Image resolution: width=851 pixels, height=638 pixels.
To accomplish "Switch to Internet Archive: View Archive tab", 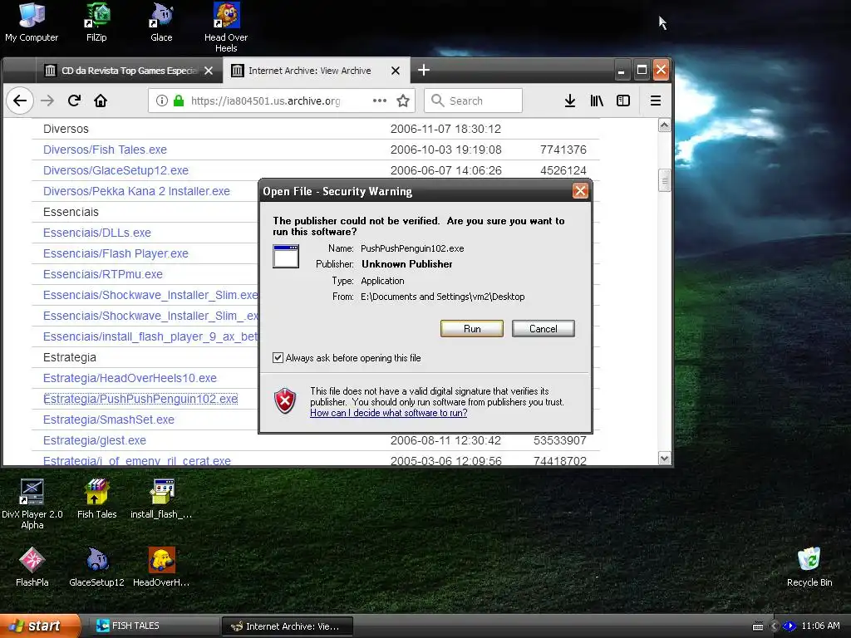I will (x=315, y=71).
